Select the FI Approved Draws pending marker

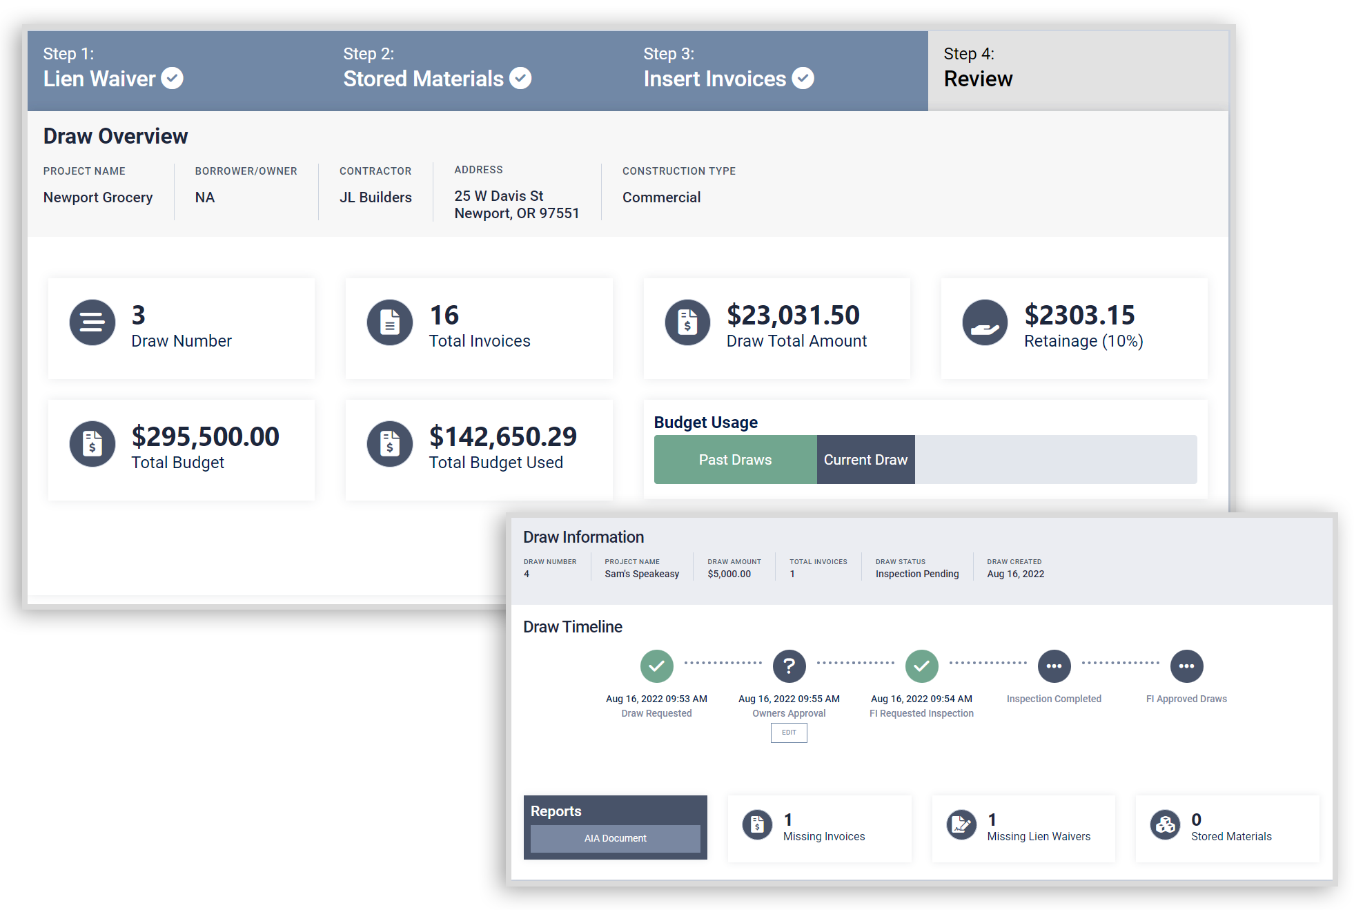click(1187, 666)
